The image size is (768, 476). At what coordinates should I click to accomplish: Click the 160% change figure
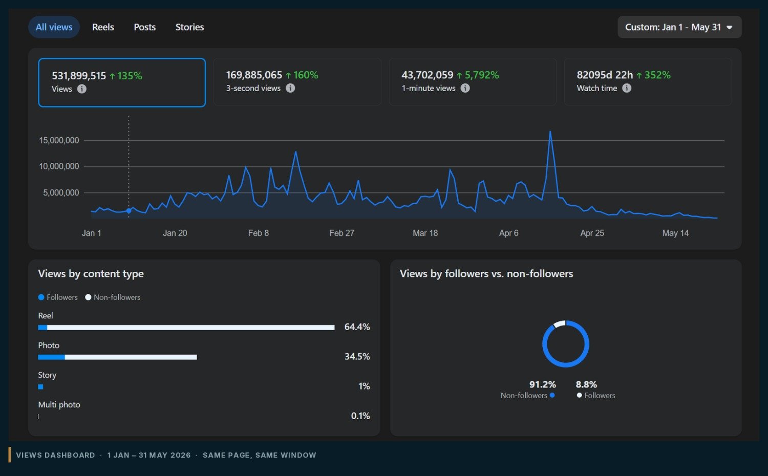coord(306,75)
